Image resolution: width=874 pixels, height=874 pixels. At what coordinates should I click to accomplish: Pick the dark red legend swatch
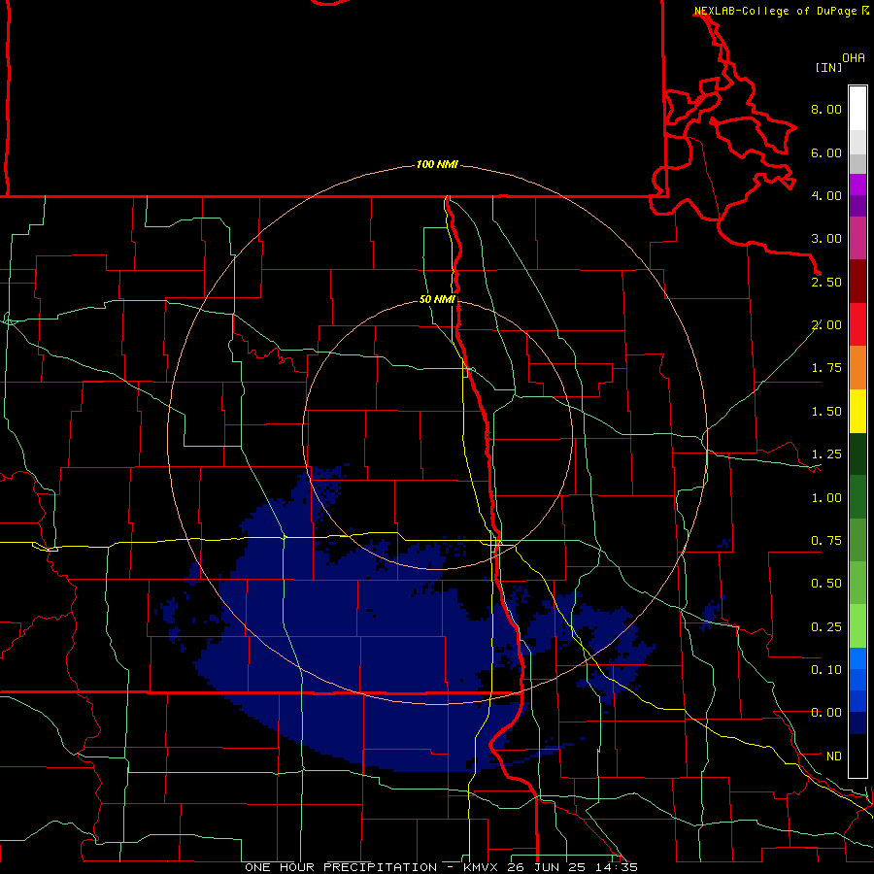[x=857, y=282]
